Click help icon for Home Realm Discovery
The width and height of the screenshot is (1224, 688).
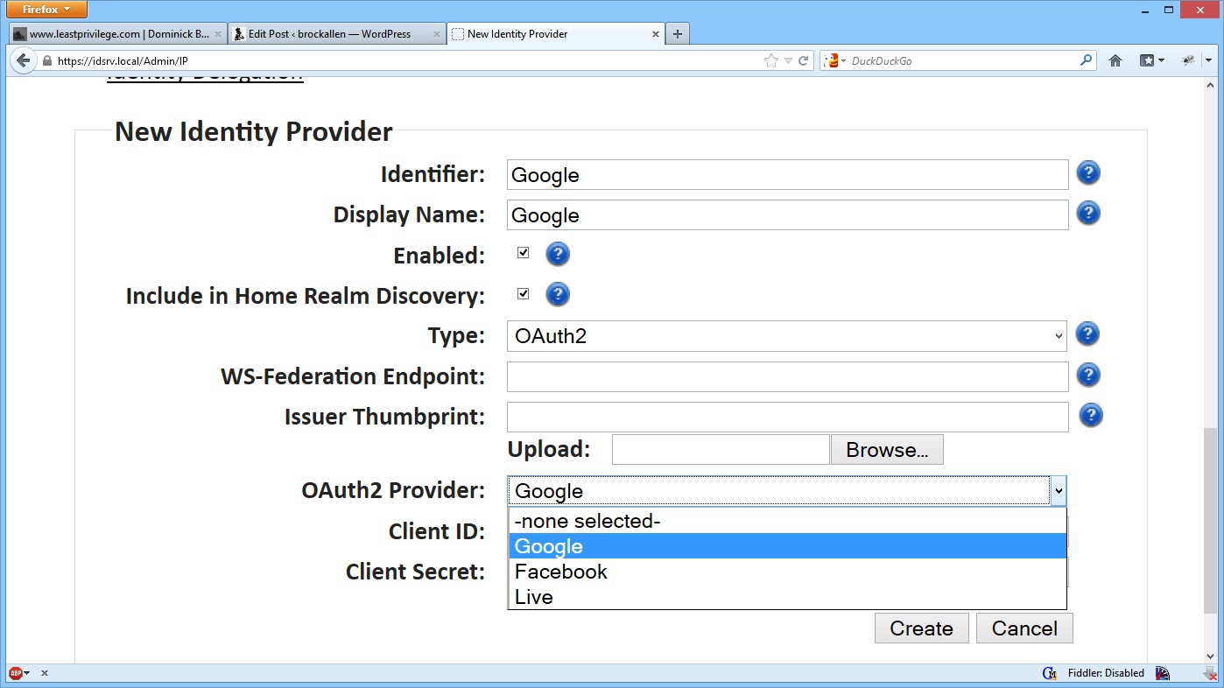coord(558,295)
